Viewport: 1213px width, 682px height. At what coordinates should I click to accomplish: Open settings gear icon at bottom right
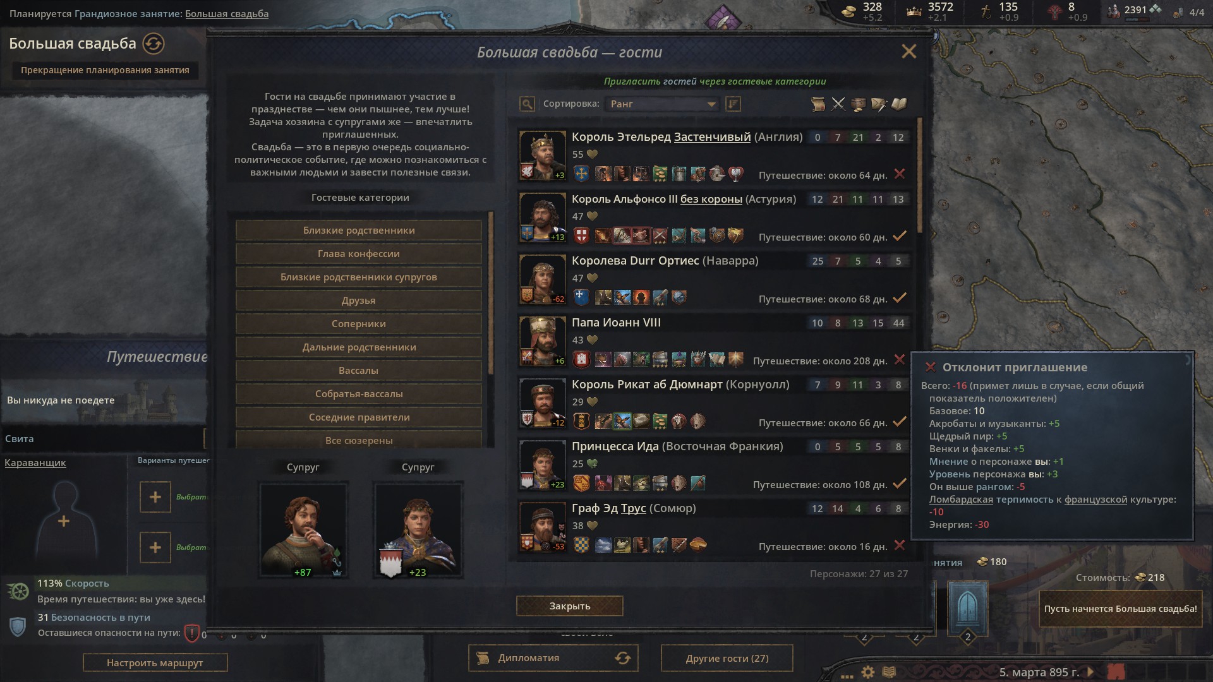point(868,672)
